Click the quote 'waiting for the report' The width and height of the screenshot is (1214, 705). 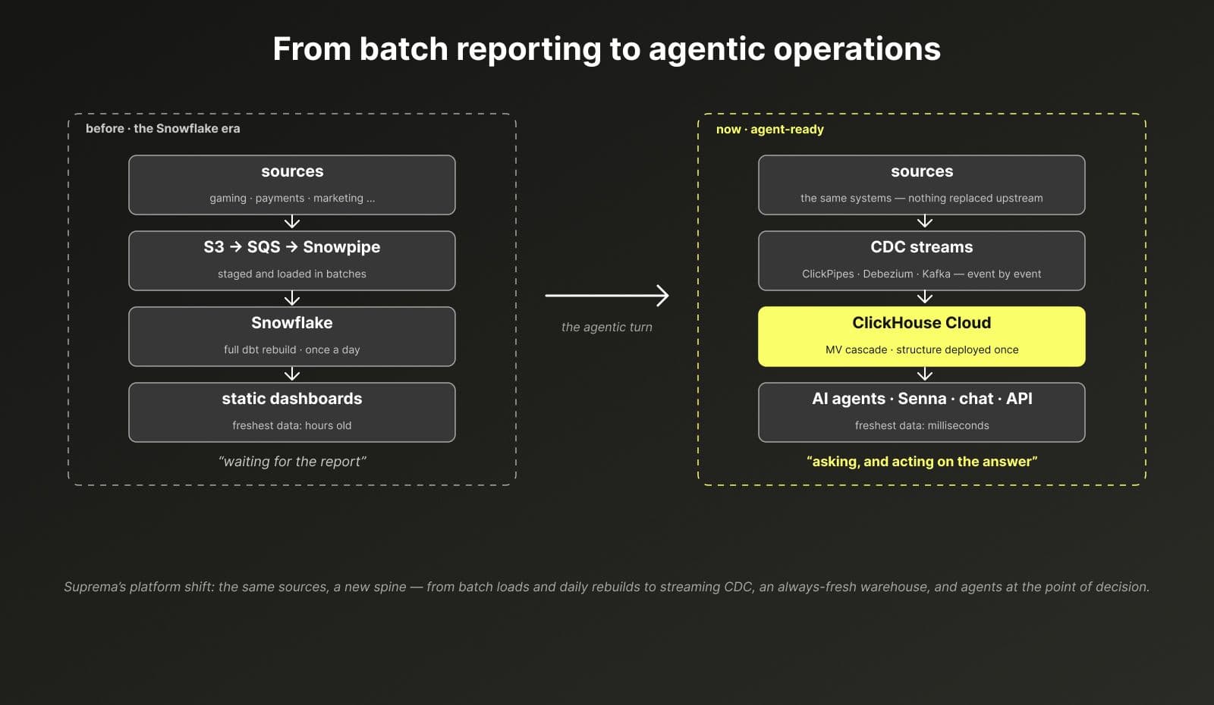292,462
